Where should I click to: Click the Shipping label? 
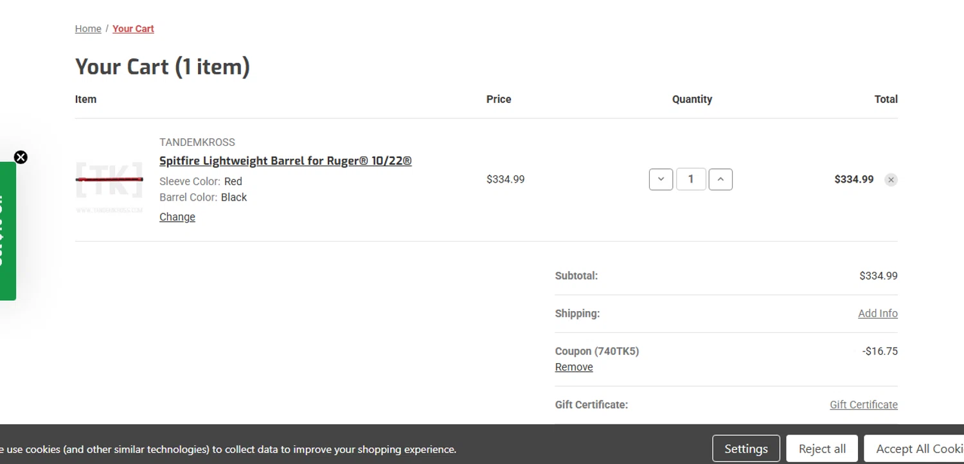click(578, 314)
